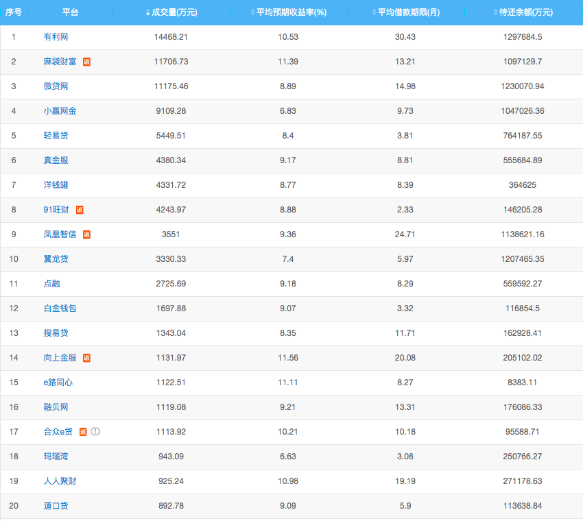Screen dimensions: 583x521
Task: View the 人人聚财 platform page
Action: [x=60, y=481]
